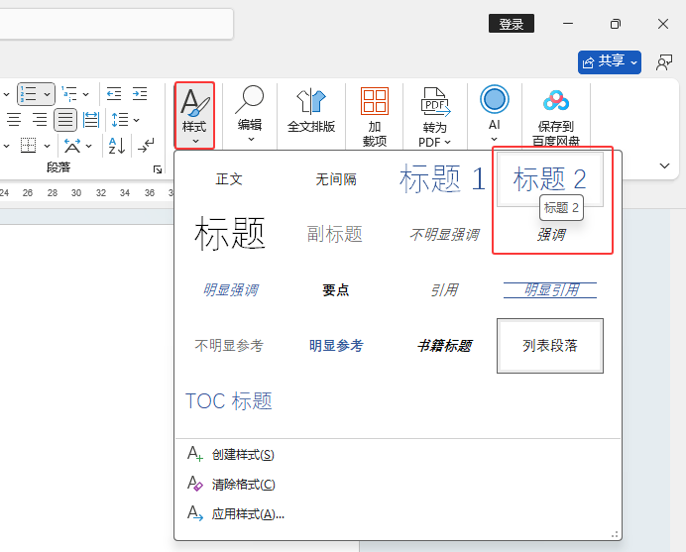Open the comments pane icon
Viewport: 686px width, 552px height.
pyautogui.click(x=663, y=62)
